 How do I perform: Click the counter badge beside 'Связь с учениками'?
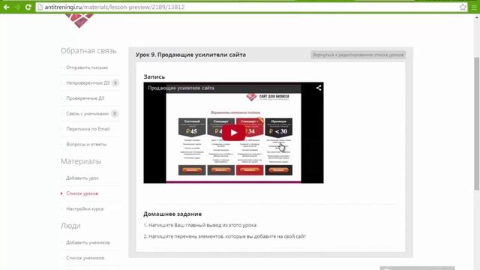pos(115,113)
